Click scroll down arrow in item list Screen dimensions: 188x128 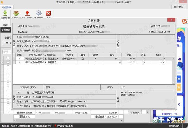(x=173, y=83)
